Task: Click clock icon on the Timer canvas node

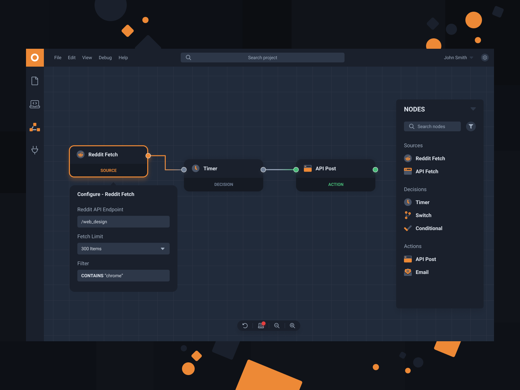Action: 196,168
